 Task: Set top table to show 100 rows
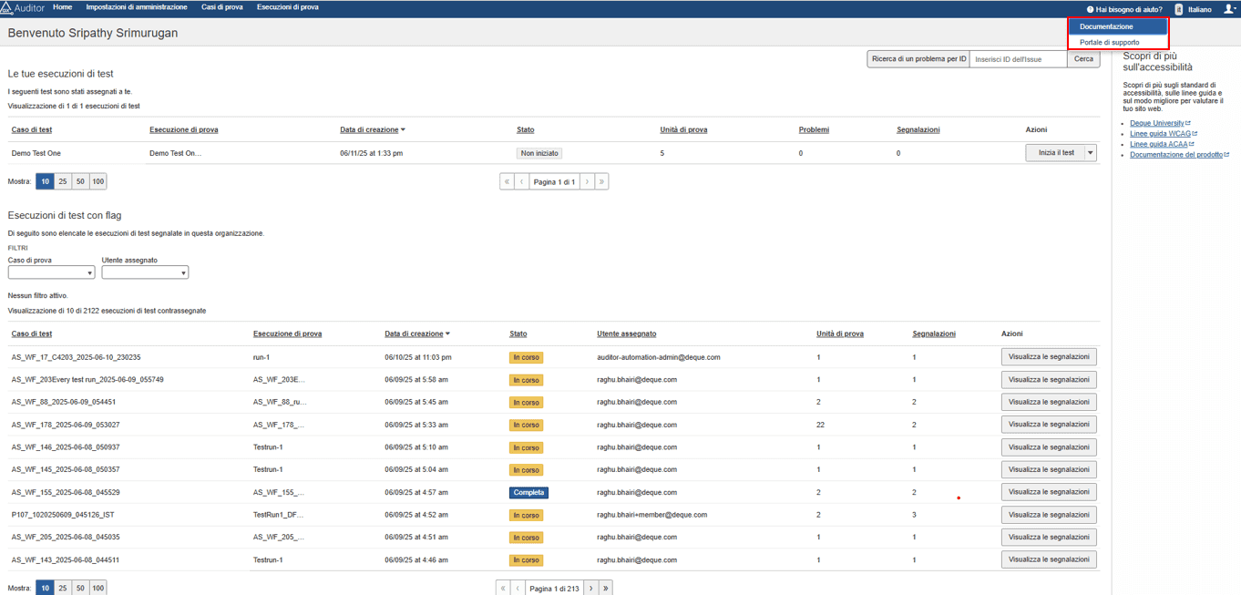[x=97, y=181]
